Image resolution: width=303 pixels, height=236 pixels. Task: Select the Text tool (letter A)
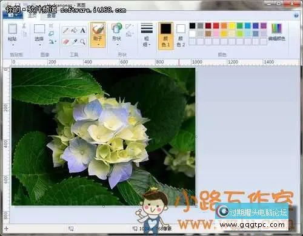coord(82,30)
